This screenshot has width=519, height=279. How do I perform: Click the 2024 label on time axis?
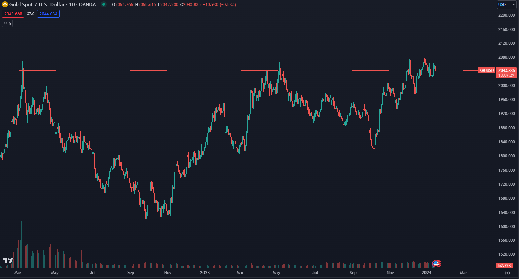[x=427, y=273]
